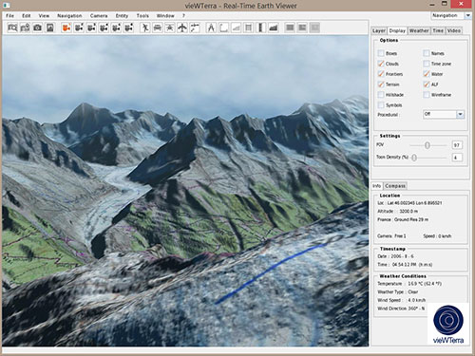Select the airplane flight mode icon
The width and height of the screenshot is (475, 356).
click(182, 28)
